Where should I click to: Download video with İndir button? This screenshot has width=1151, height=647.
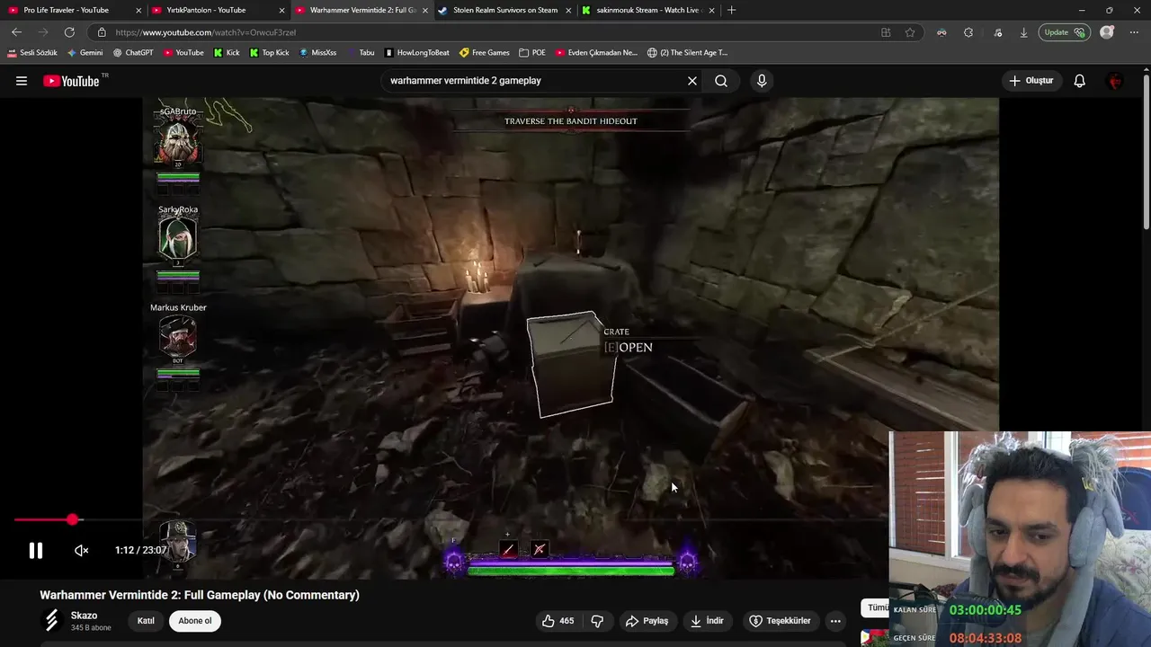(x=707, y=621)
